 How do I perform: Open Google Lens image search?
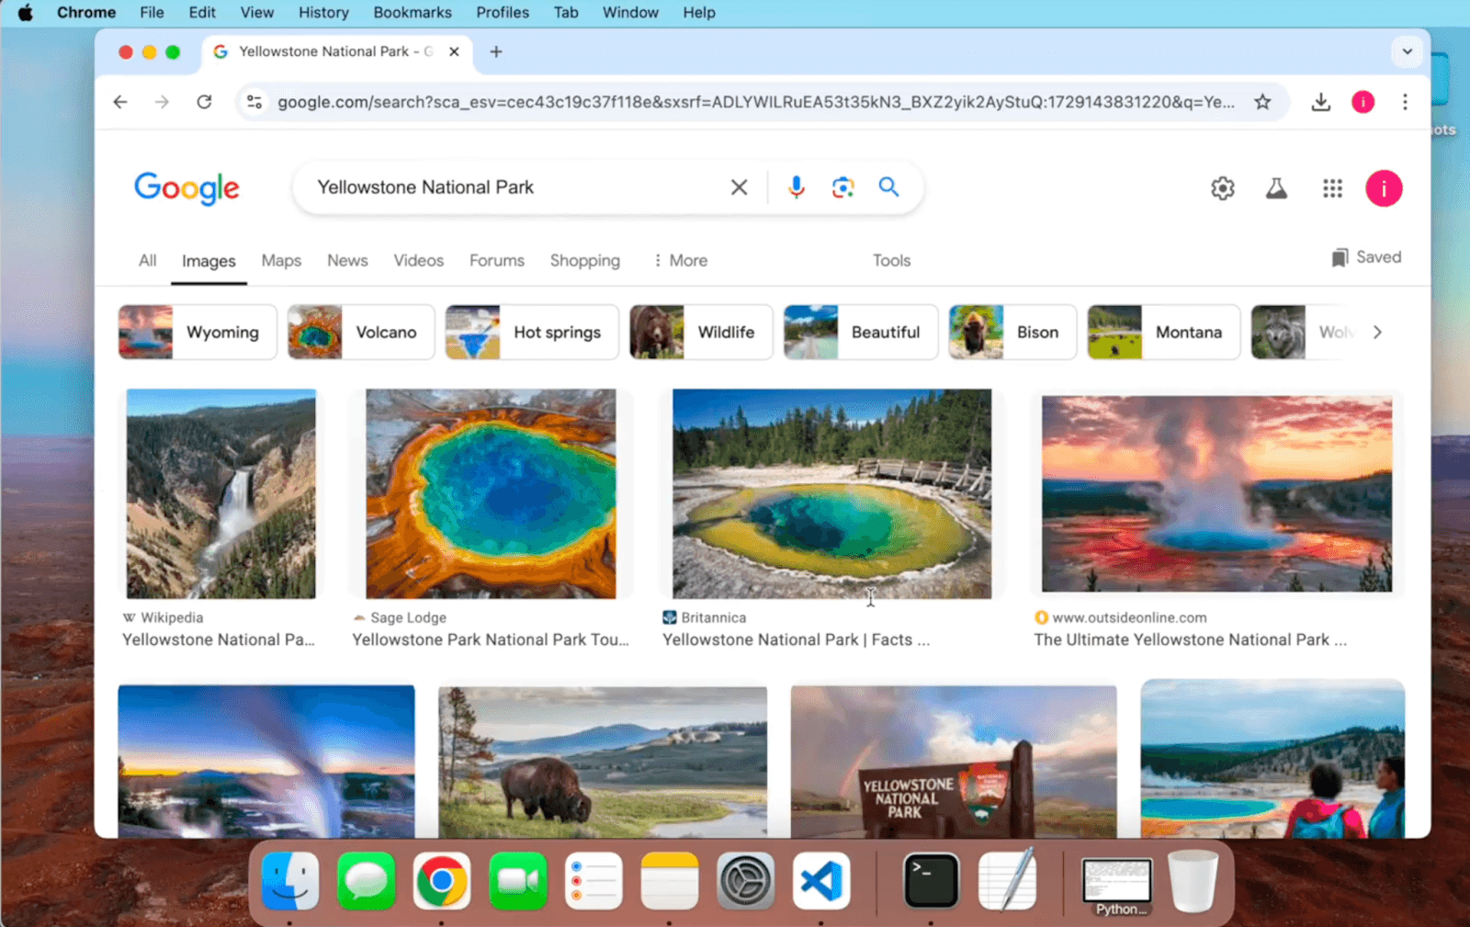(842, 187)
